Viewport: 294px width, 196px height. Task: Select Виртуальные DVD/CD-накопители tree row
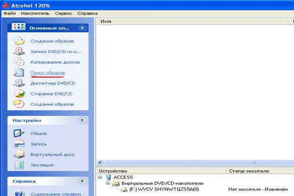(162, 183)
